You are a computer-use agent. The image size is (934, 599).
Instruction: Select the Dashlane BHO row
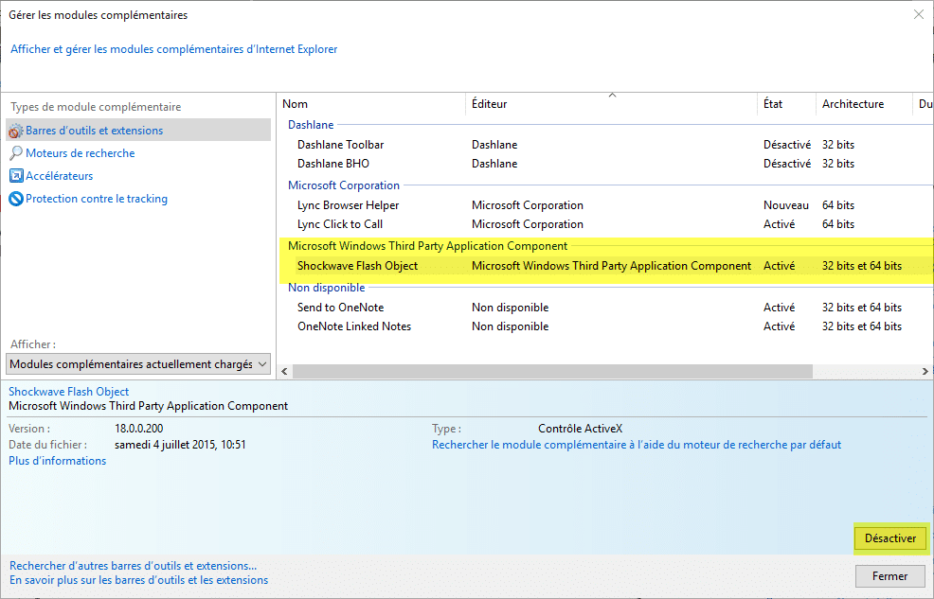tap(605, 164)
